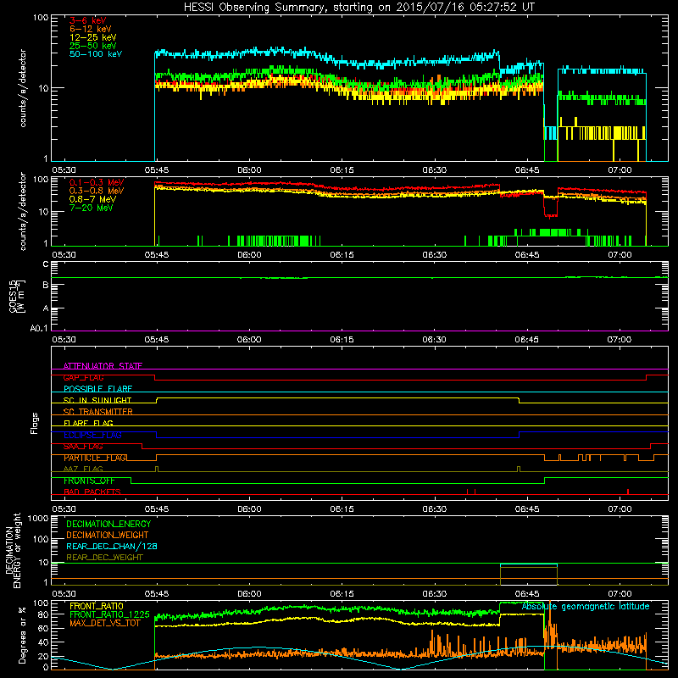Viewport: 678px width, 678px height.
Task: Click the FRONT_RATIO legend entry
Action: tap(97, 606)
